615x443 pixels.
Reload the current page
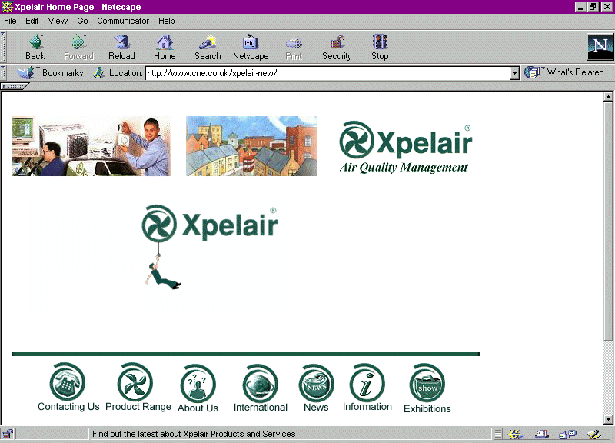121,47
